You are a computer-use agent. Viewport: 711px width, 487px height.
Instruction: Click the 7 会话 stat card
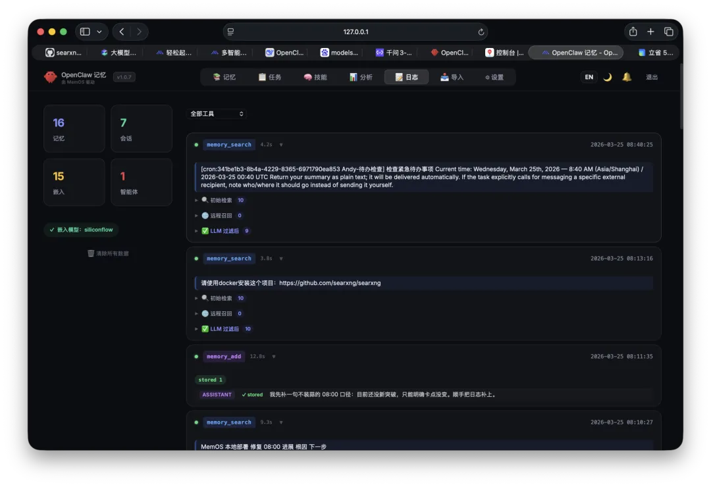pyautogui.click(x=142, y=128)
